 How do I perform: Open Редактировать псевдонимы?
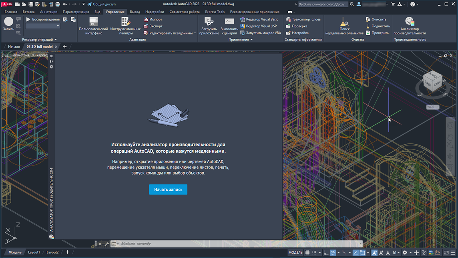click(168, 33)
